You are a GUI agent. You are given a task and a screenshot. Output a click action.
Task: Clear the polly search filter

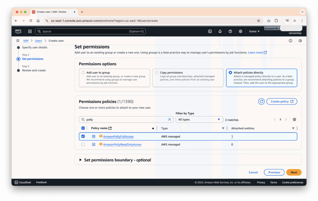click(x=170, y=120)
